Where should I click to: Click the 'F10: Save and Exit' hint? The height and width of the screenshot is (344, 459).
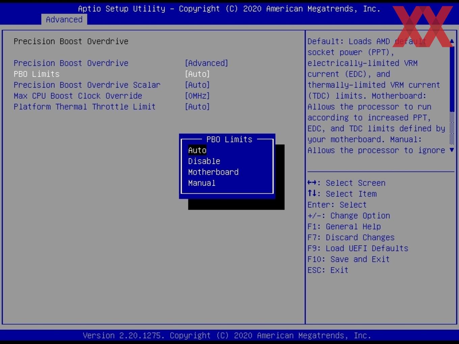click(349, 259)
